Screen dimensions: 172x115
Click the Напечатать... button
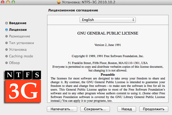(62, 109)
